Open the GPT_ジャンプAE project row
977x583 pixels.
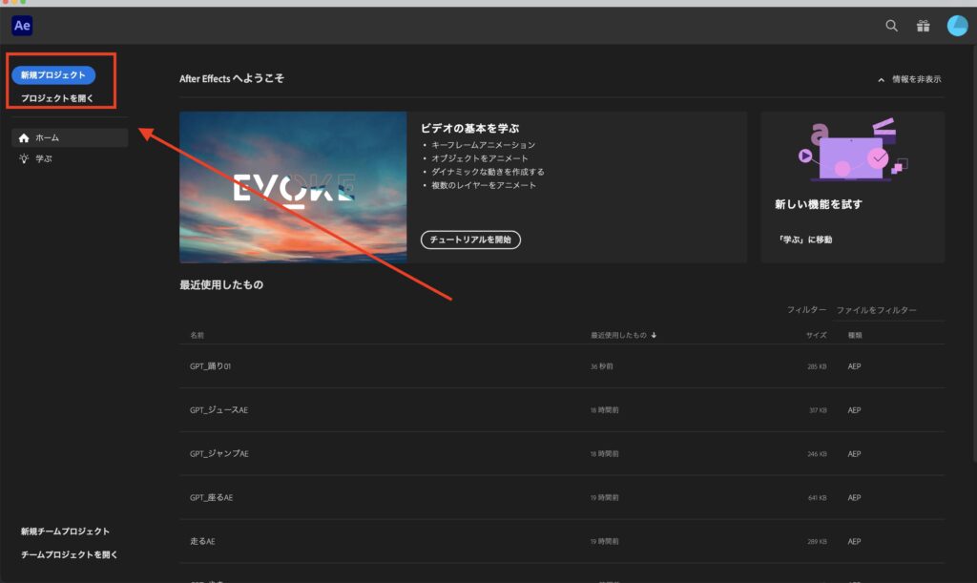(562, 453)
